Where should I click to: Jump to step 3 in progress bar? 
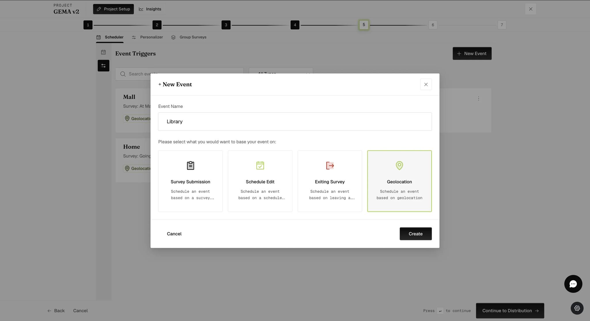[x=226, y=25]
